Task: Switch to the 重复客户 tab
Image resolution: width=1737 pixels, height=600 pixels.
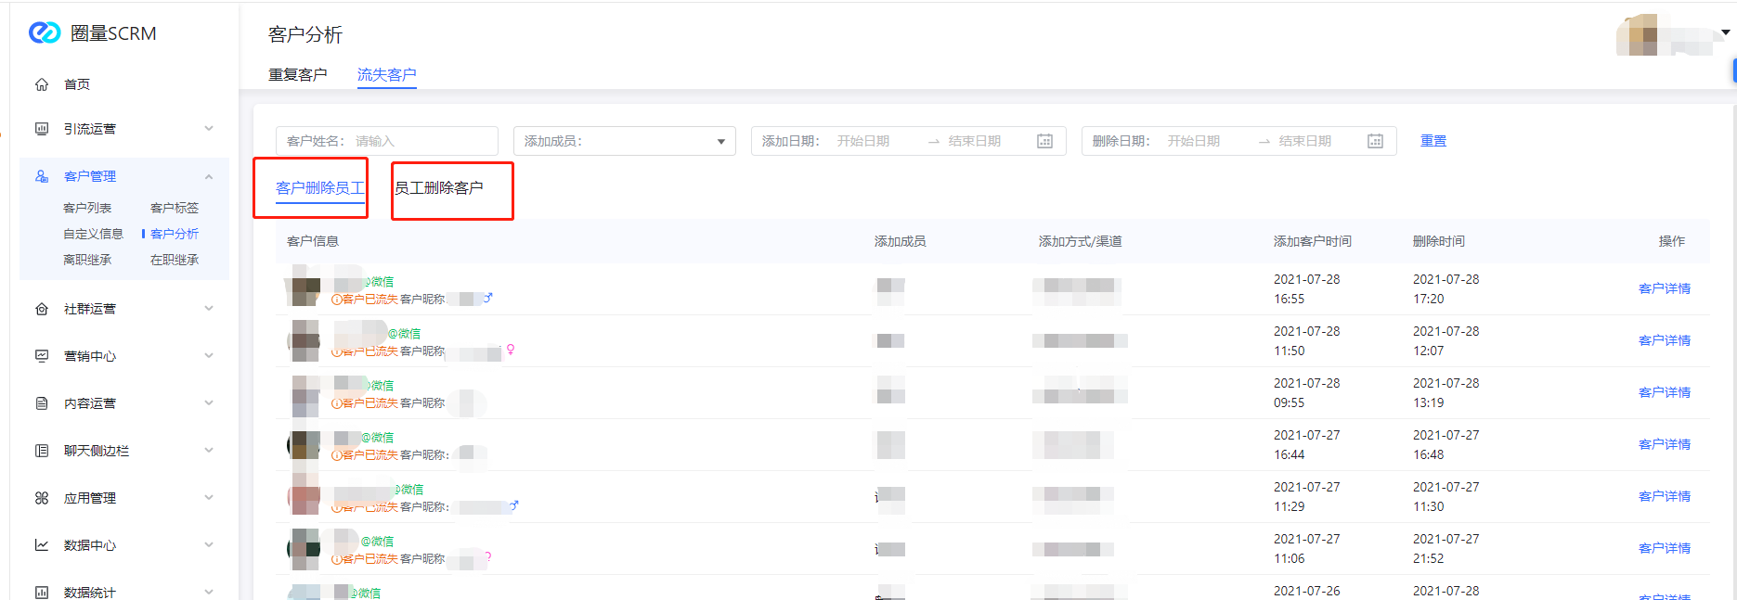Action: [297, 75]
